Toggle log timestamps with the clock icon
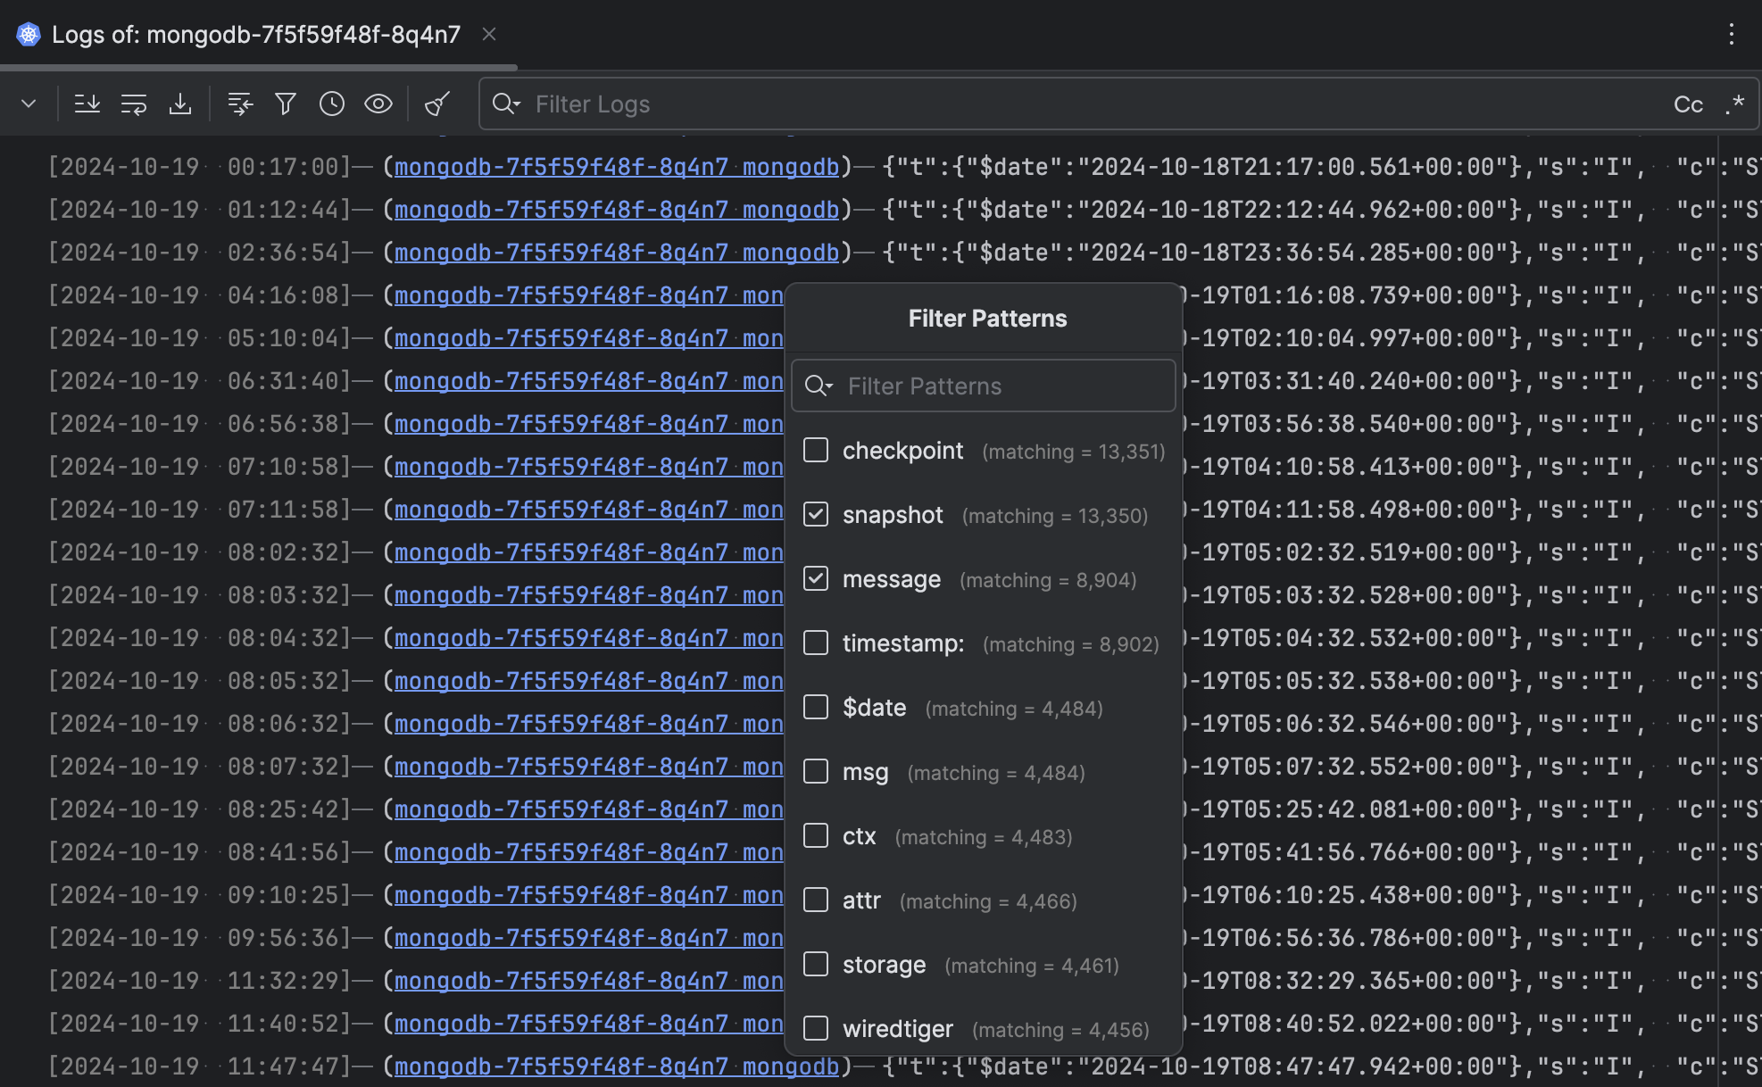Image resolution: width=1762 pixels, height=1087 pixels. [331, 104]
